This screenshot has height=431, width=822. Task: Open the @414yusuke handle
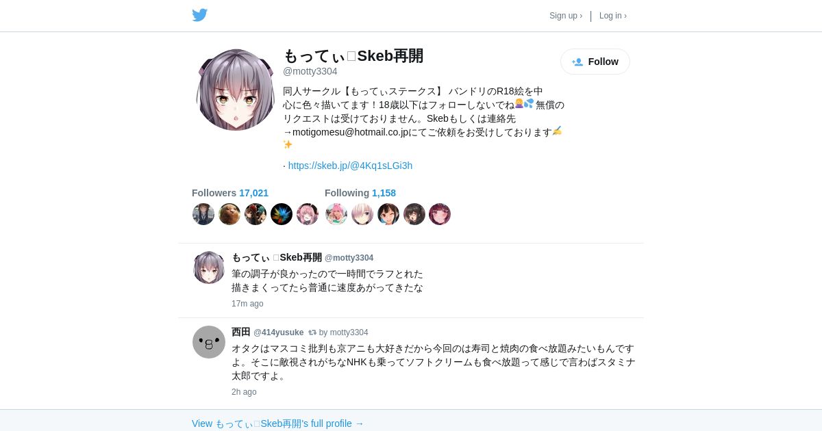click(x=279, y=332)
